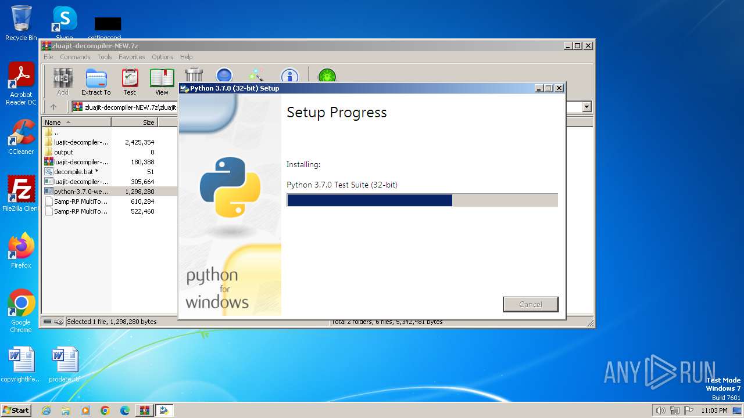This screenshot has width=744, height=418.
Task: Click the Action Center flag tray icon
Action: 689,410
